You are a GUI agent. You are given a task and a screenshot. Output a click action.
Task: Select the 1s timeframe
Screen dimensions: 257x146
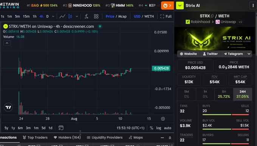click(x=3, y=16)
